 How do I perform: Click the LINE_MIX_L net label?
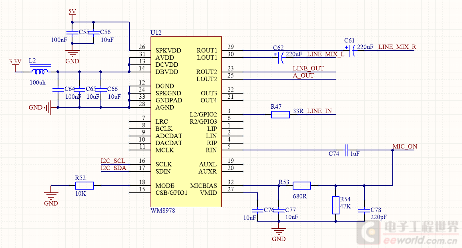(x=325, y=54)
